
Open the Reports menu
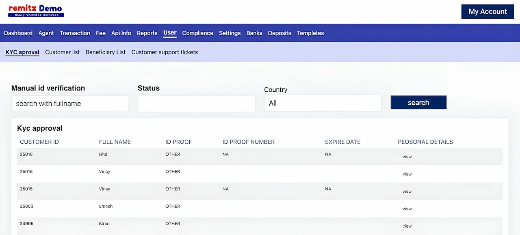(147, 33)
